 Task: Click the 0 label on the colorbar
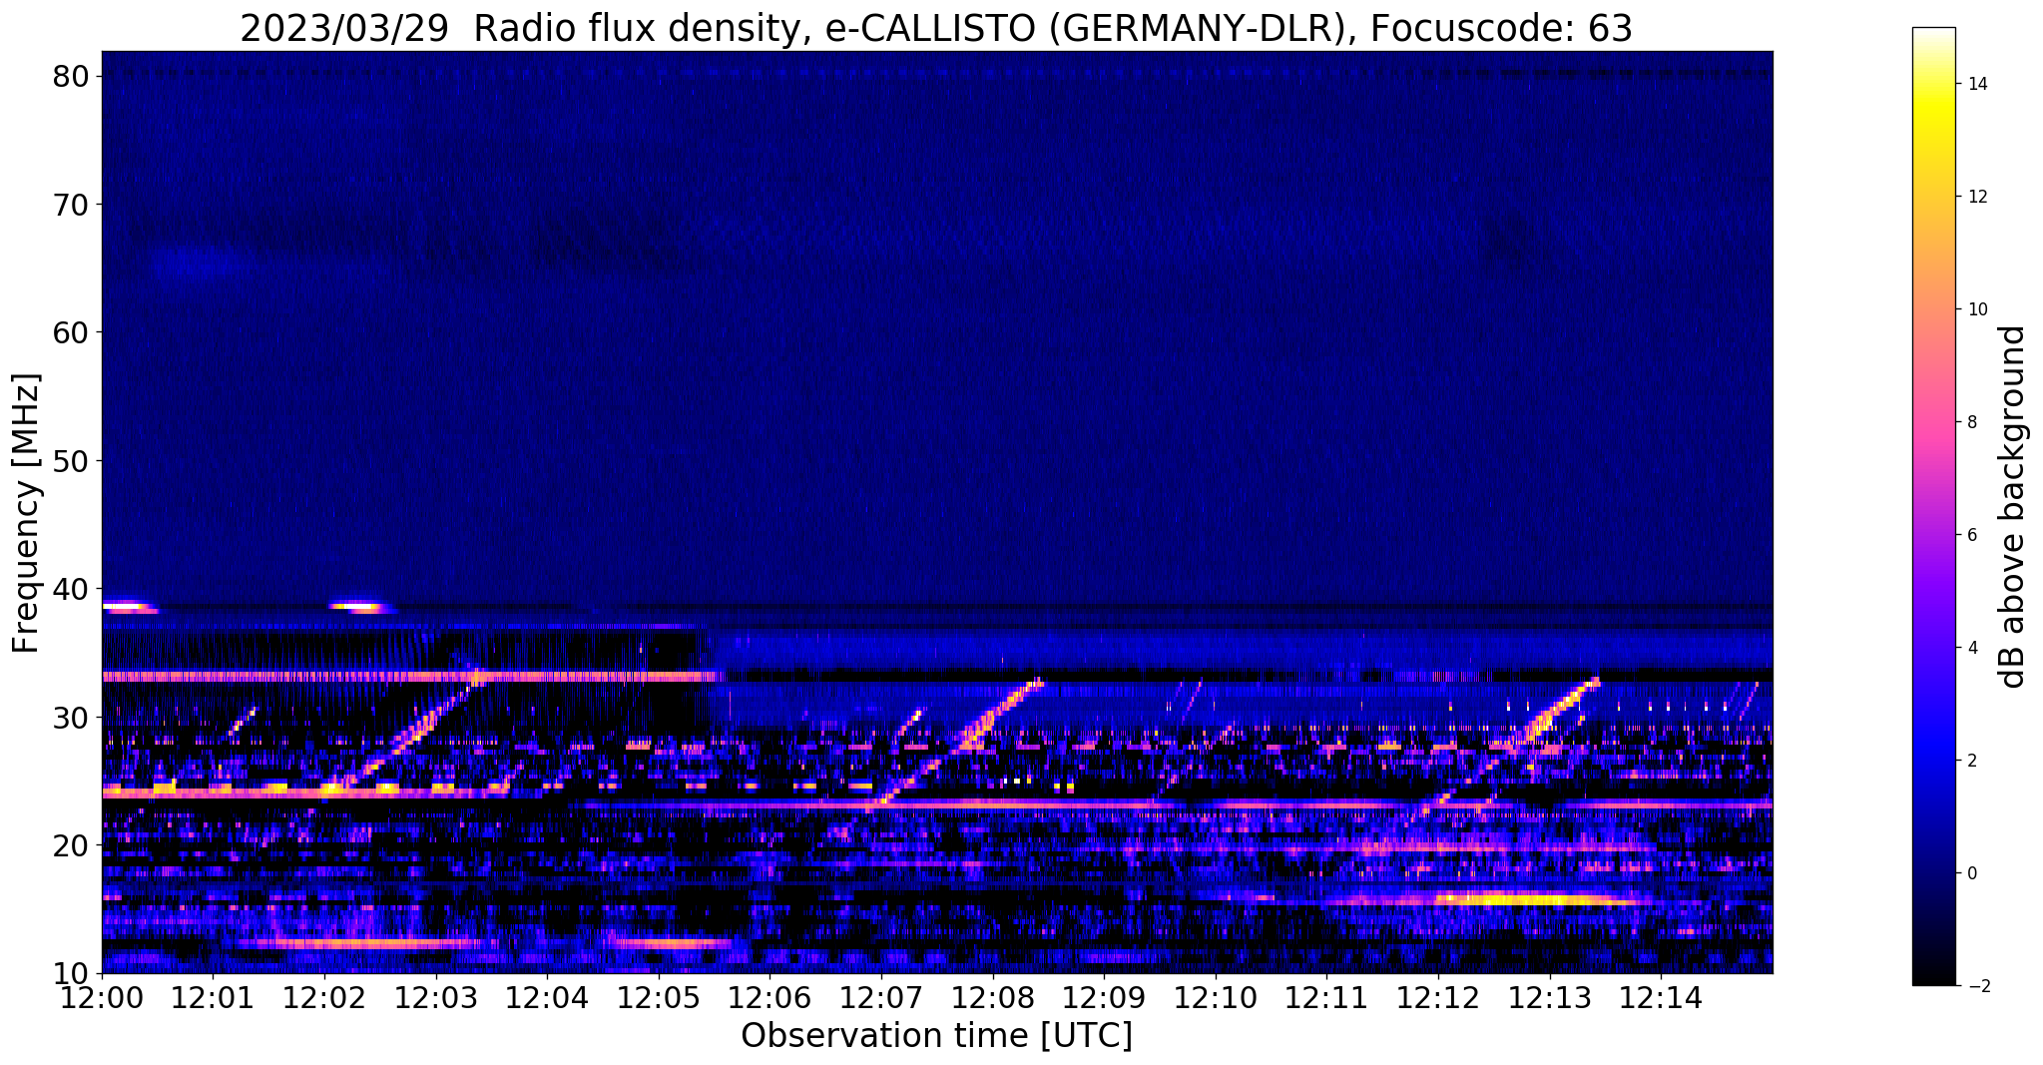coord(1971,873)
